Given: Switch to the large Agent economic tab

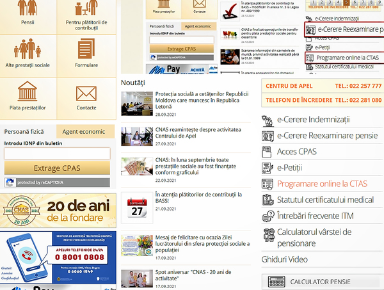Looking at the screenshot, I should [84, 131].
